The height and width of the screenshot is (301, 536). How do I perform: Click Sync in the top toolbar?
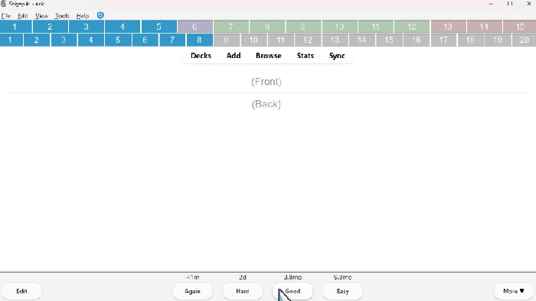coord(337,56)
